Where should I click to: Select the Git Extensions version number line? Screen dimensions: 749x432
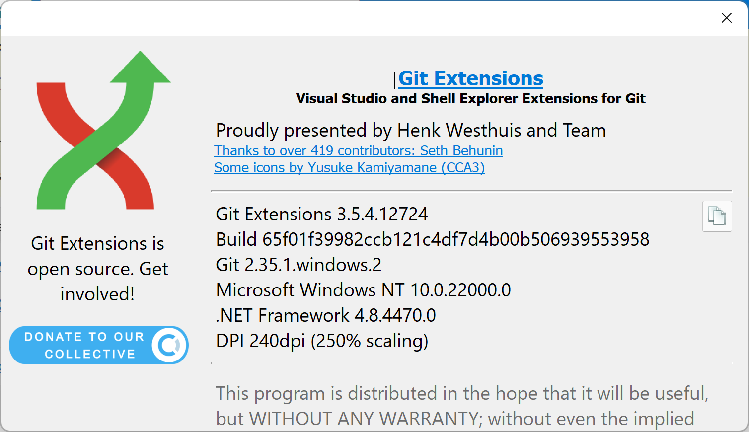click(x=321, y=214)
